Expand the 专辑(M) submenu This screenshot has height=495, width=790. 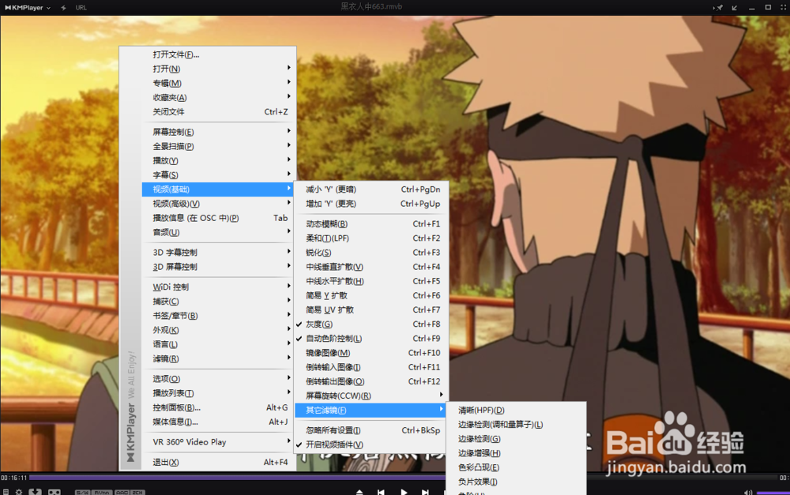[219, 83]
